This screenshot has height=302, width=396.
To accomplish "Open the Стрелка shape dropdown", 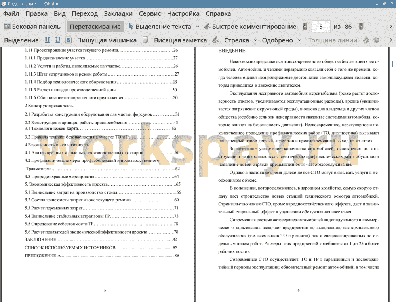I will [255, 40].
